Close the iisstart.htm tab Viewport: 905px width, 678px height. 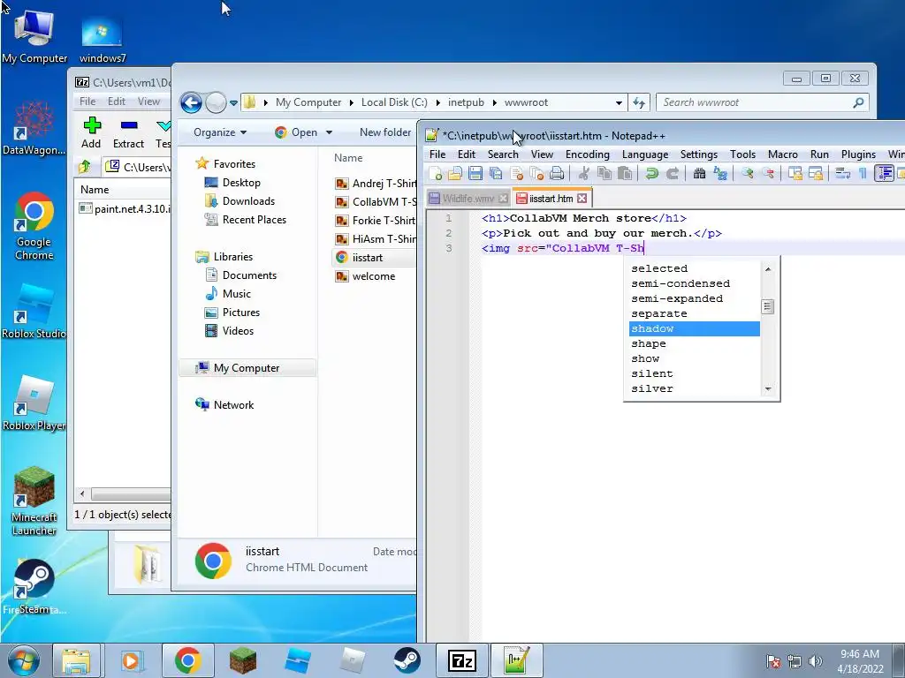pos(582,199)
